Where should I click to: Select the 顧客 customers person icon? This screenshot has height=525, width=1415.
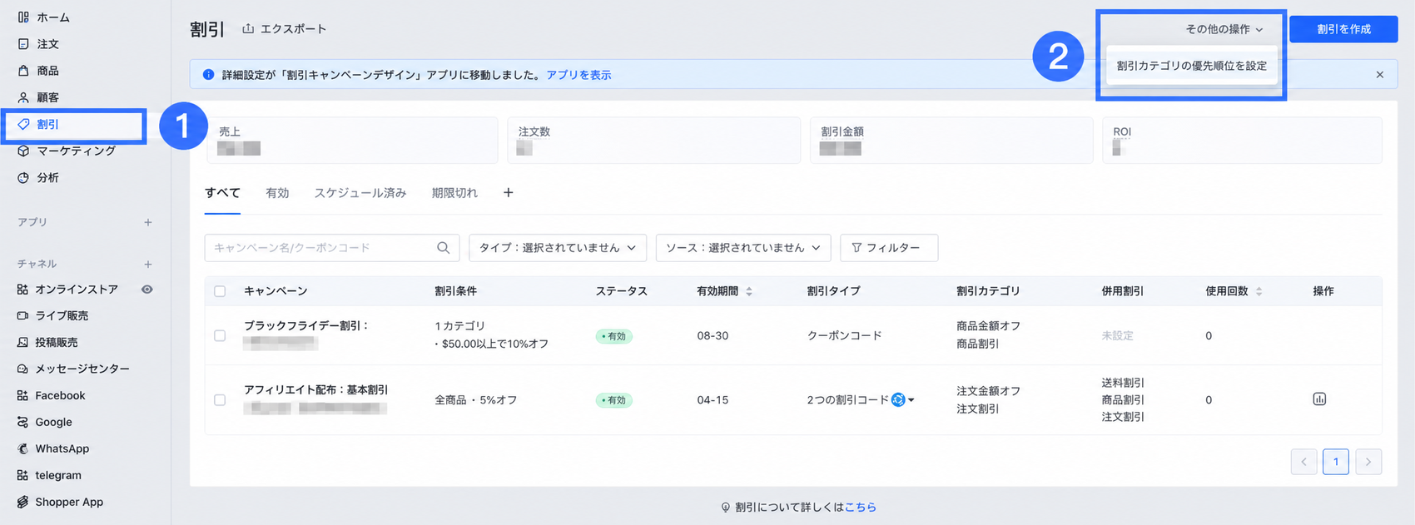tap(23, 97)
